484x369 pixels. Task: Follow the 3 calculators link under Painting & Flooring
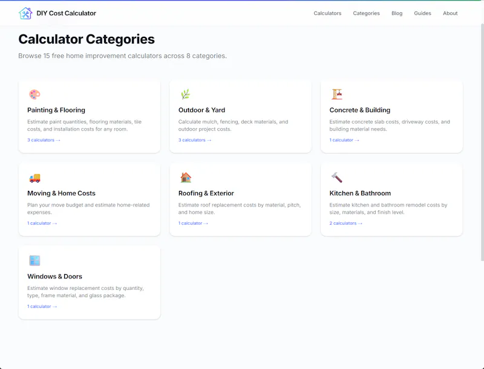click(x=44, y=140)
